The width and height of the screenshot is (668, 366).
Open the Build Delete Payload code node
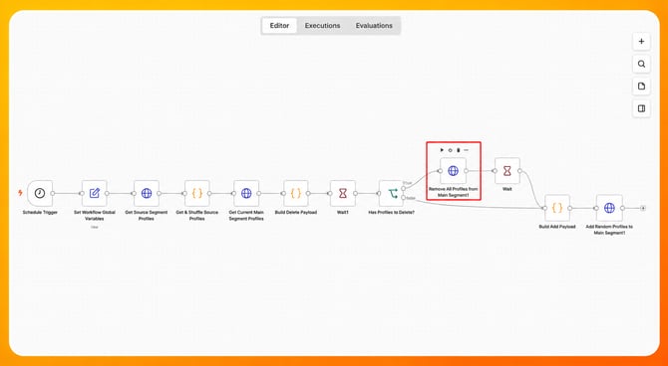point(296,193)
